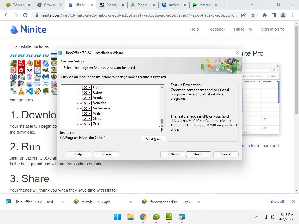Click the Malwarebytes blue M icon
Viewport: 299px width, 224px height.
click(x=46, y=77)
